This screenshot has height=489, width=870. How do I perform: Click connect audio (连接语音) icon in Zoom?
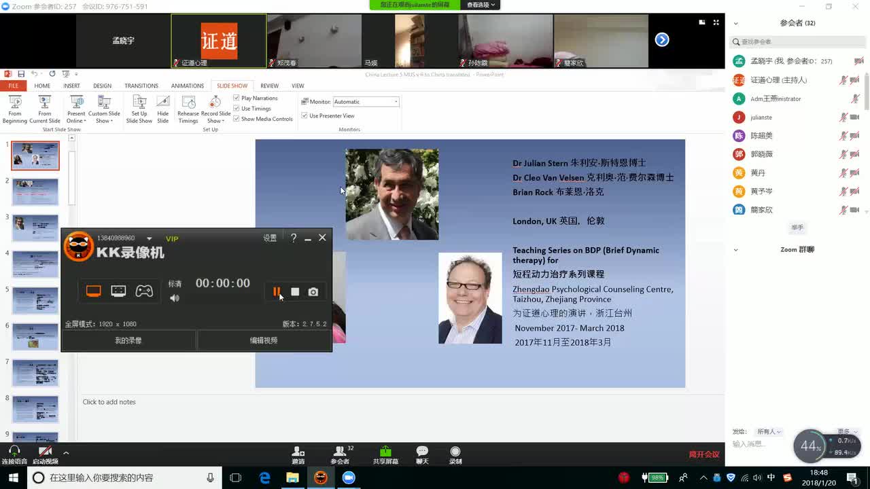14,455
